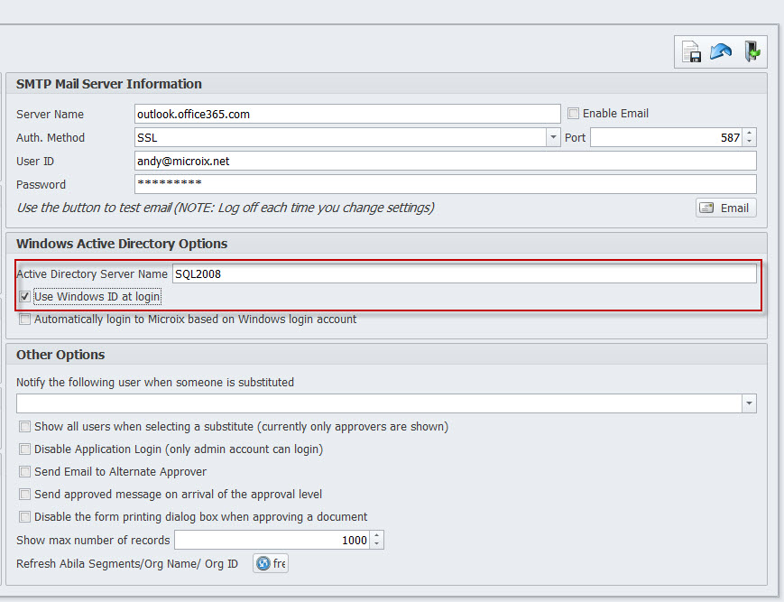Open the Auth. Method dropdown
784x602 pixels.
point(553,138)
